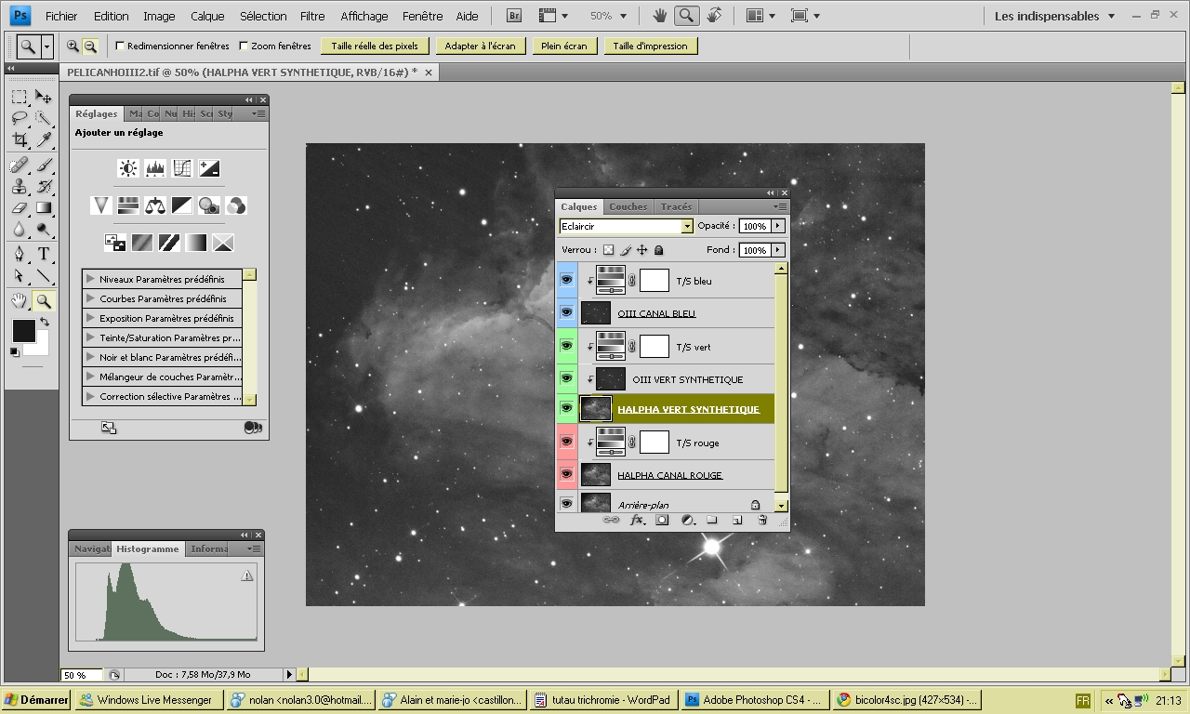Screen dimensions: 1190x714
Task: Select the Brush tool
Action: point(43,165)
